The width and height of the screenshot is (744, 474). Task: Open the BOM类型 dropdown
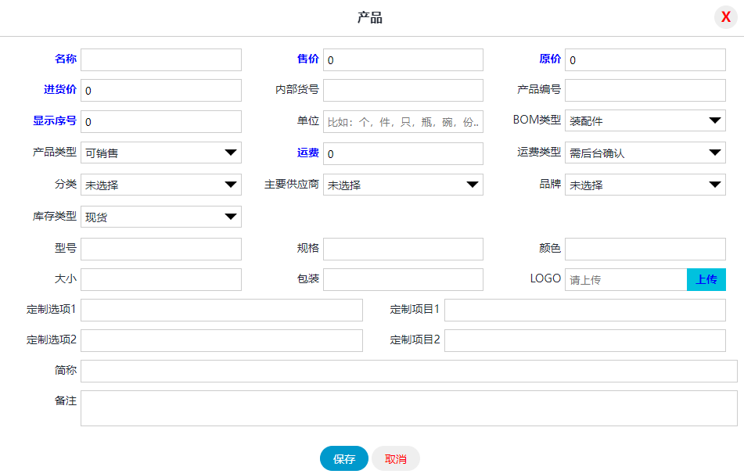coord(645,120)
